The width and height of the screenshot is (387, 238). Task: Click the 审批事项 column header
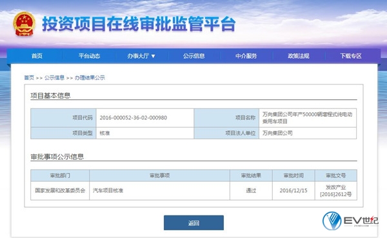(160, 175)
